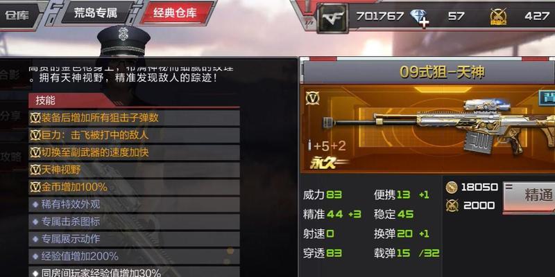Click the V badge on weapon card

[x=313, y=98]
